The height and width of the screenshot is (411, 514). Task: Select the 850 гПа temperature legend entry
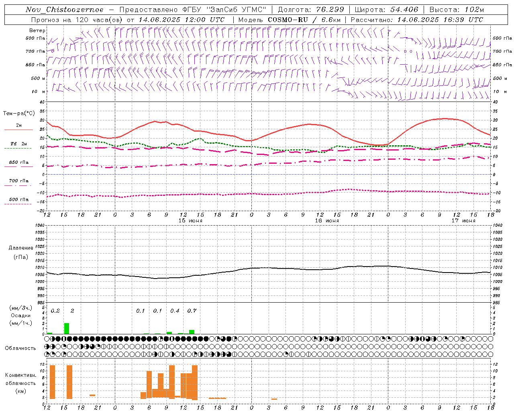point(19,163)
